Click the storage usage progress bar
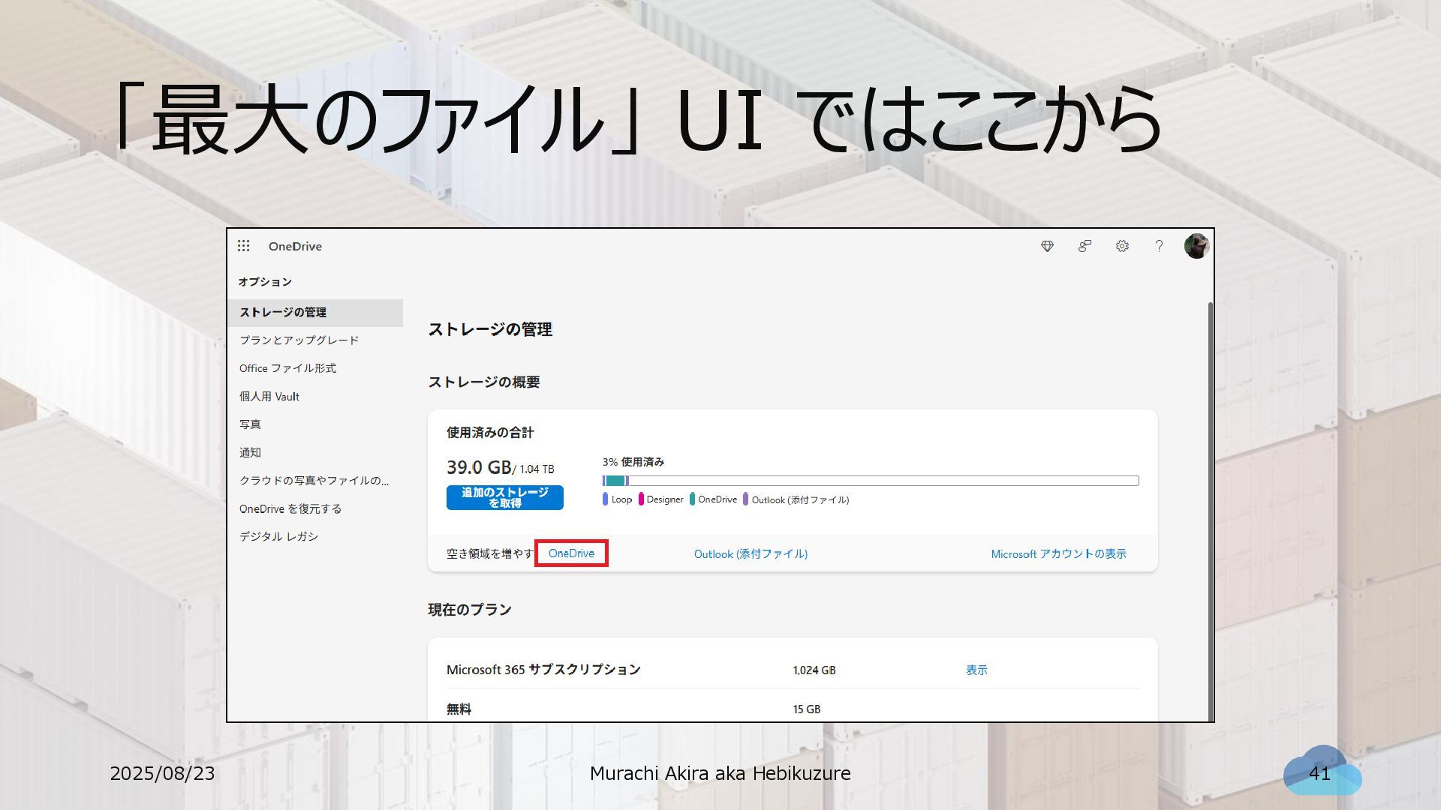Screen dimensions: 1441x810 (x=871, y=481)
